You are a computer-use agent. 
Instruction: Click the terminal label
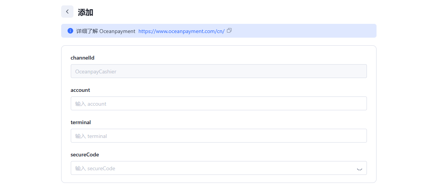coord(81,122)
